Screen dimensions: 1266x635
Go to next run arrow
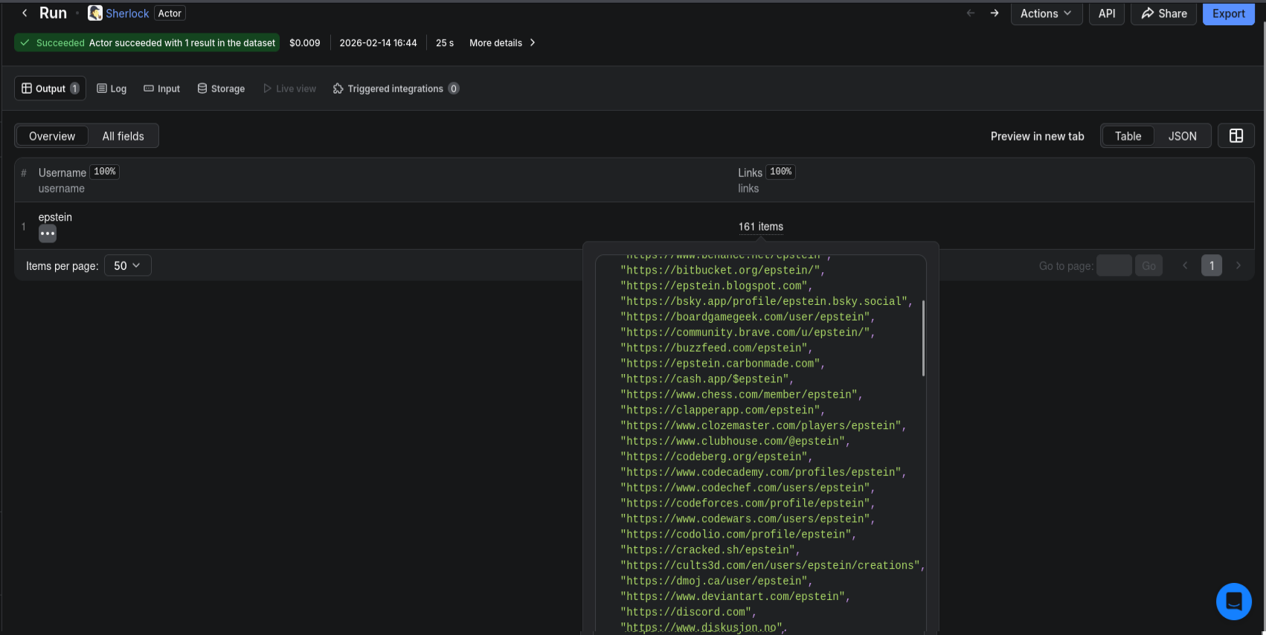995,13
